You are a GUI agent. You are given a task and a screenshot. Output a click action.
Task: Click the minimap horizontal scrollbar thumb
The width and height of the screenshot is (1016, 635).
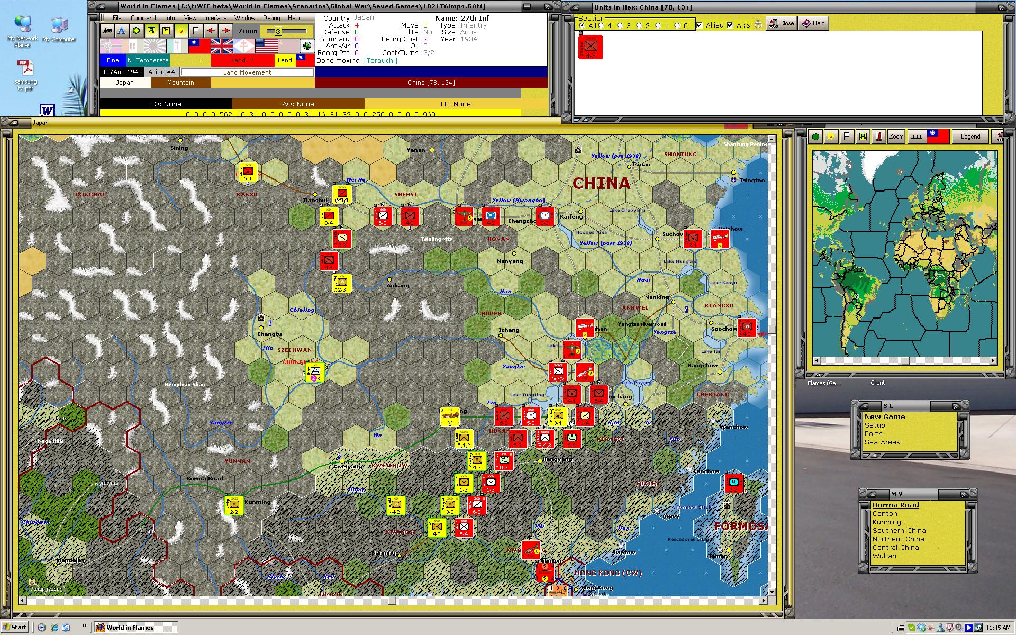pos(905,361)
